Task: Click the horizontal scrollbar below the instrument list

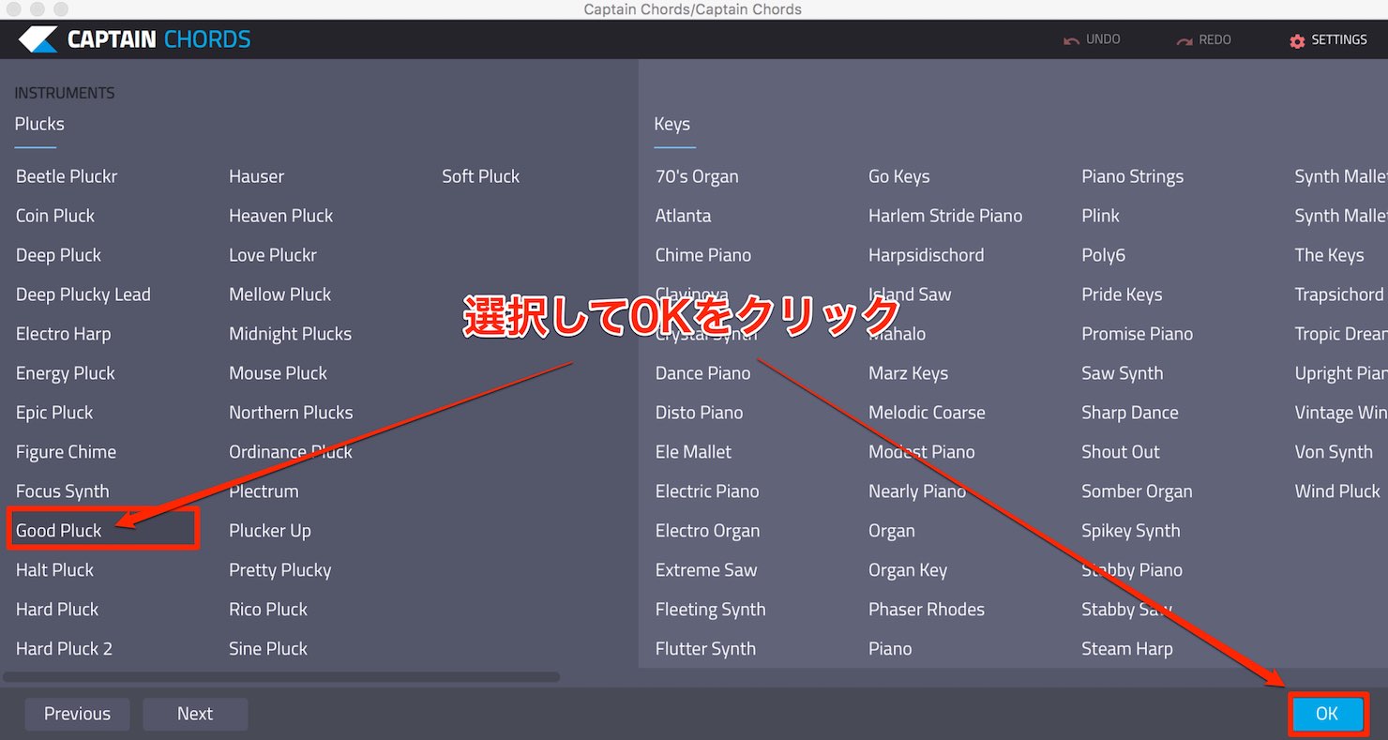Action: pos(281,676)
